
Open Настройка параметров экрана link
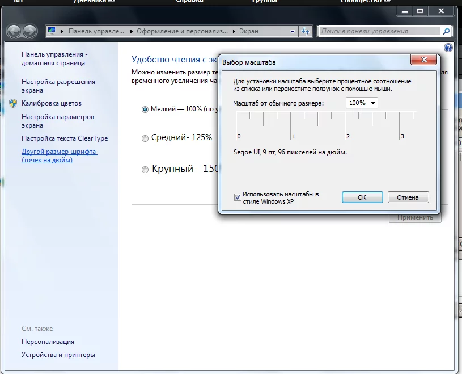(x=58, y=121)
